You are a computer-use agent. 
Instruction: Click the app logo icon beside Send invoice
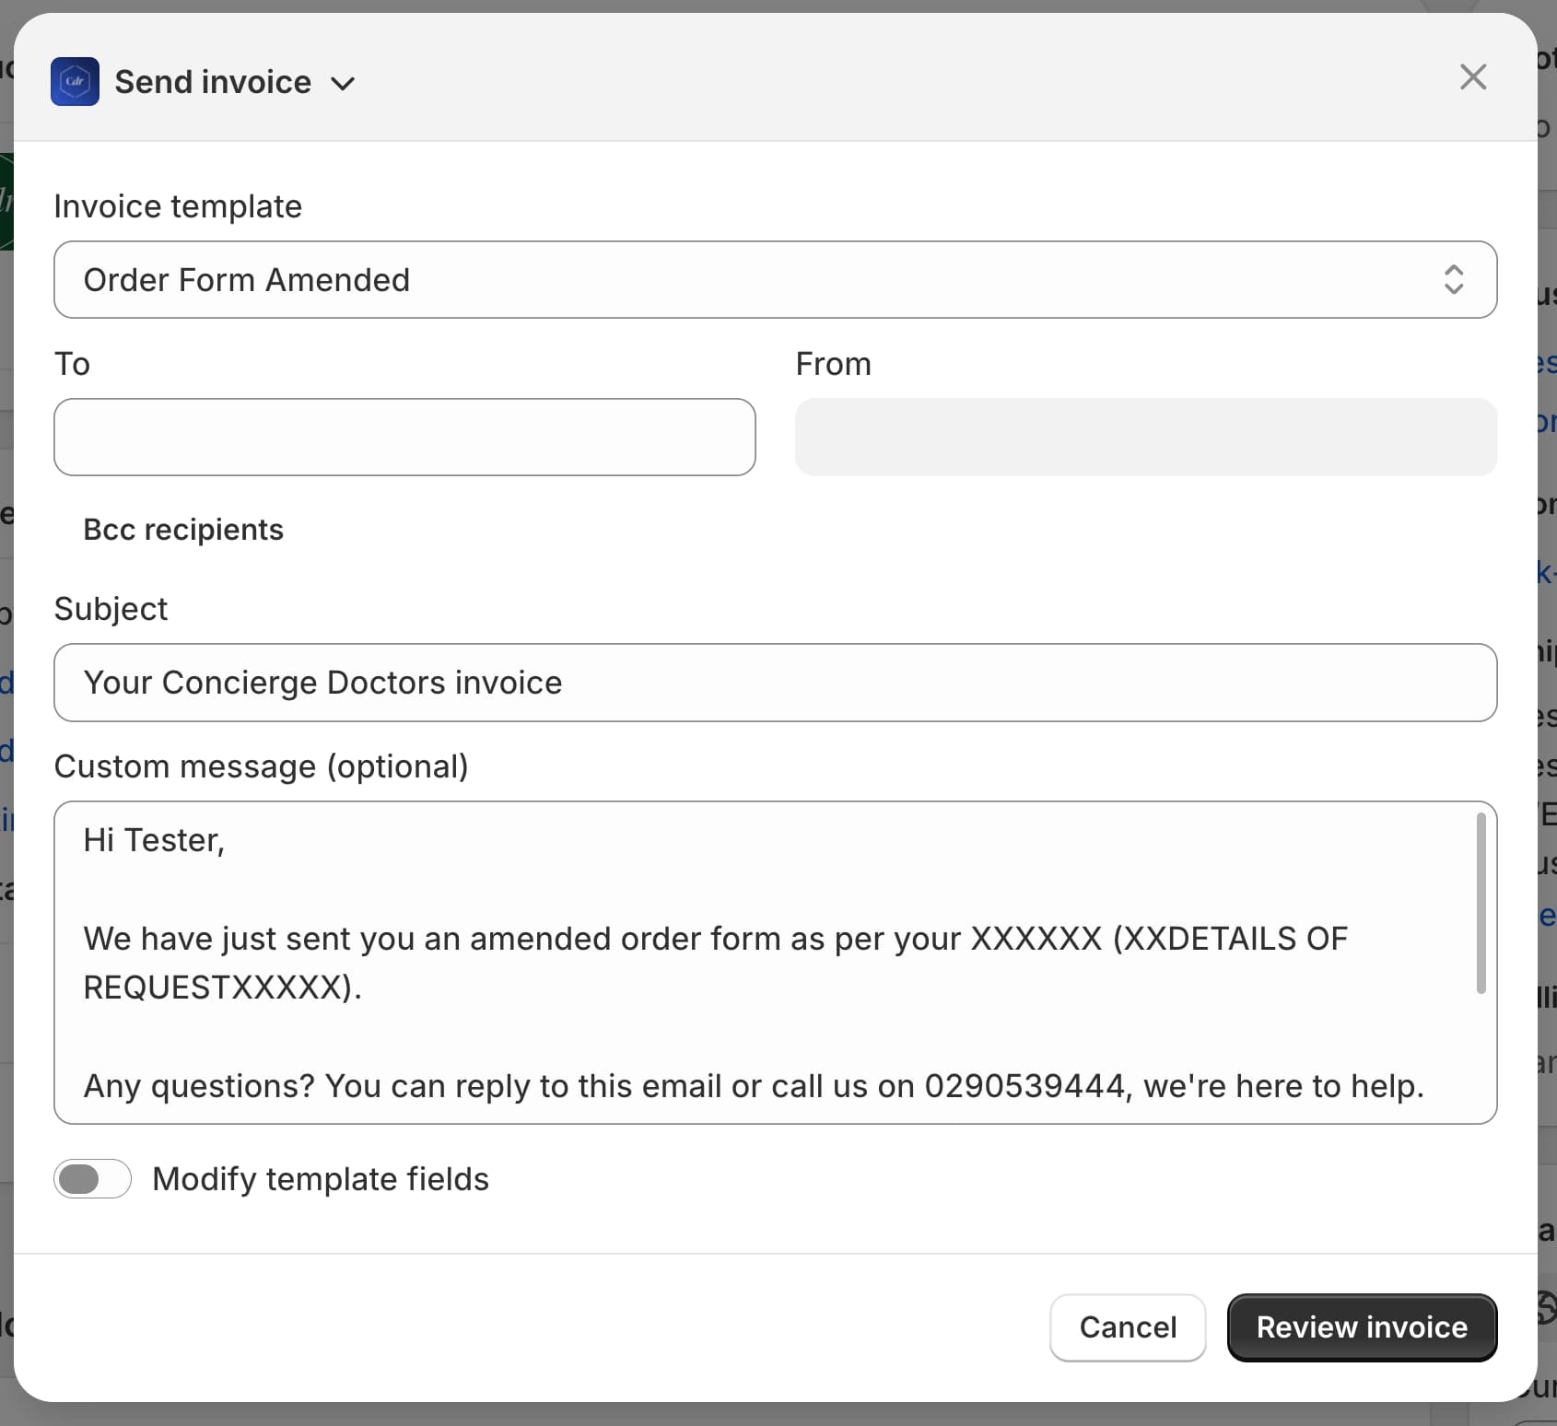click(75, 82)
